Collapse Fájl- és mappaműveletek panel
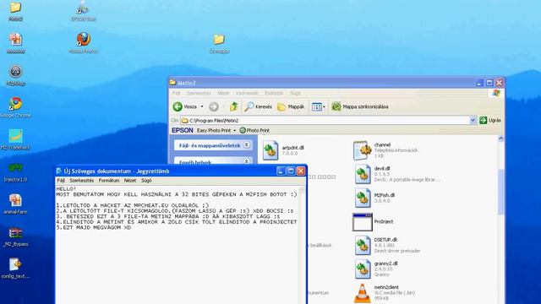This screenshot has width=541, height=304. [247, 145]
